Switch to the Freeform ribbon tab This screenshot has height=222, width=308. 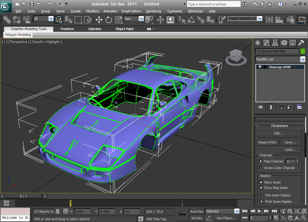67,29
